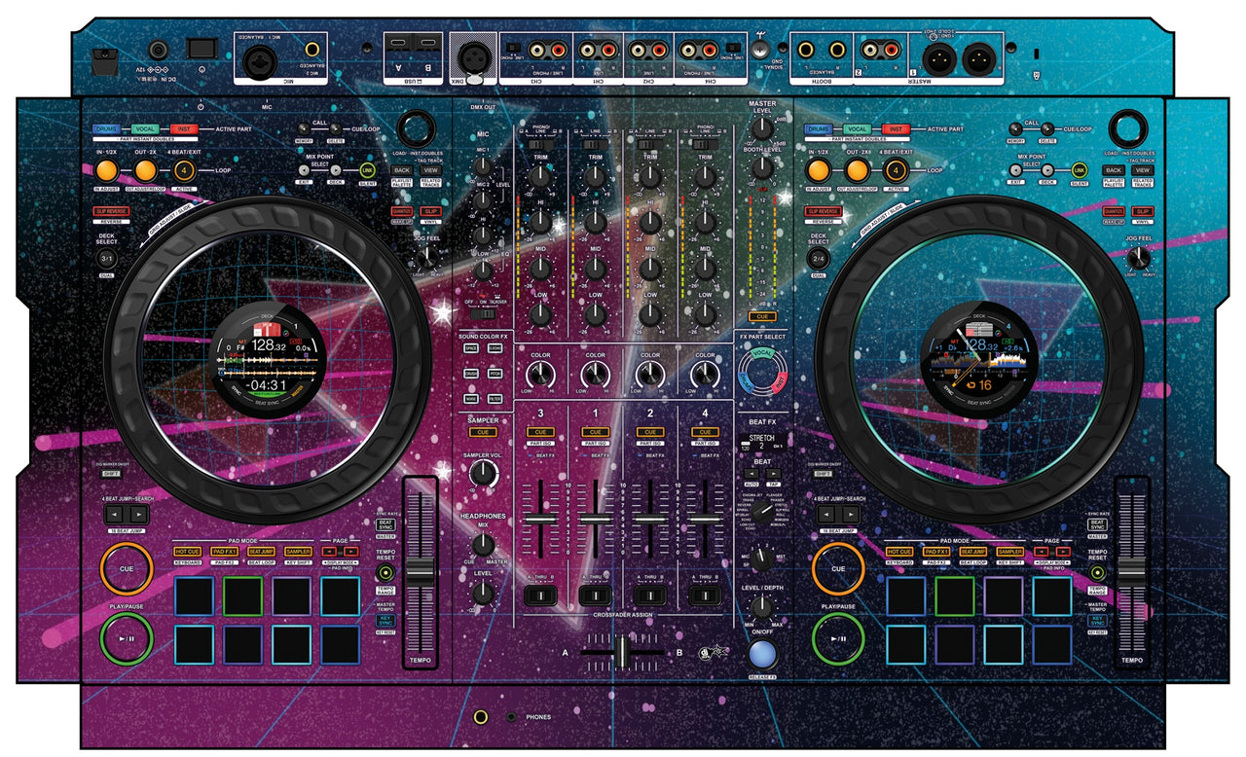Switch channel 1 crossfader assign A/THRU/B
1246x757 pixels.
click(x=595, y=594)
